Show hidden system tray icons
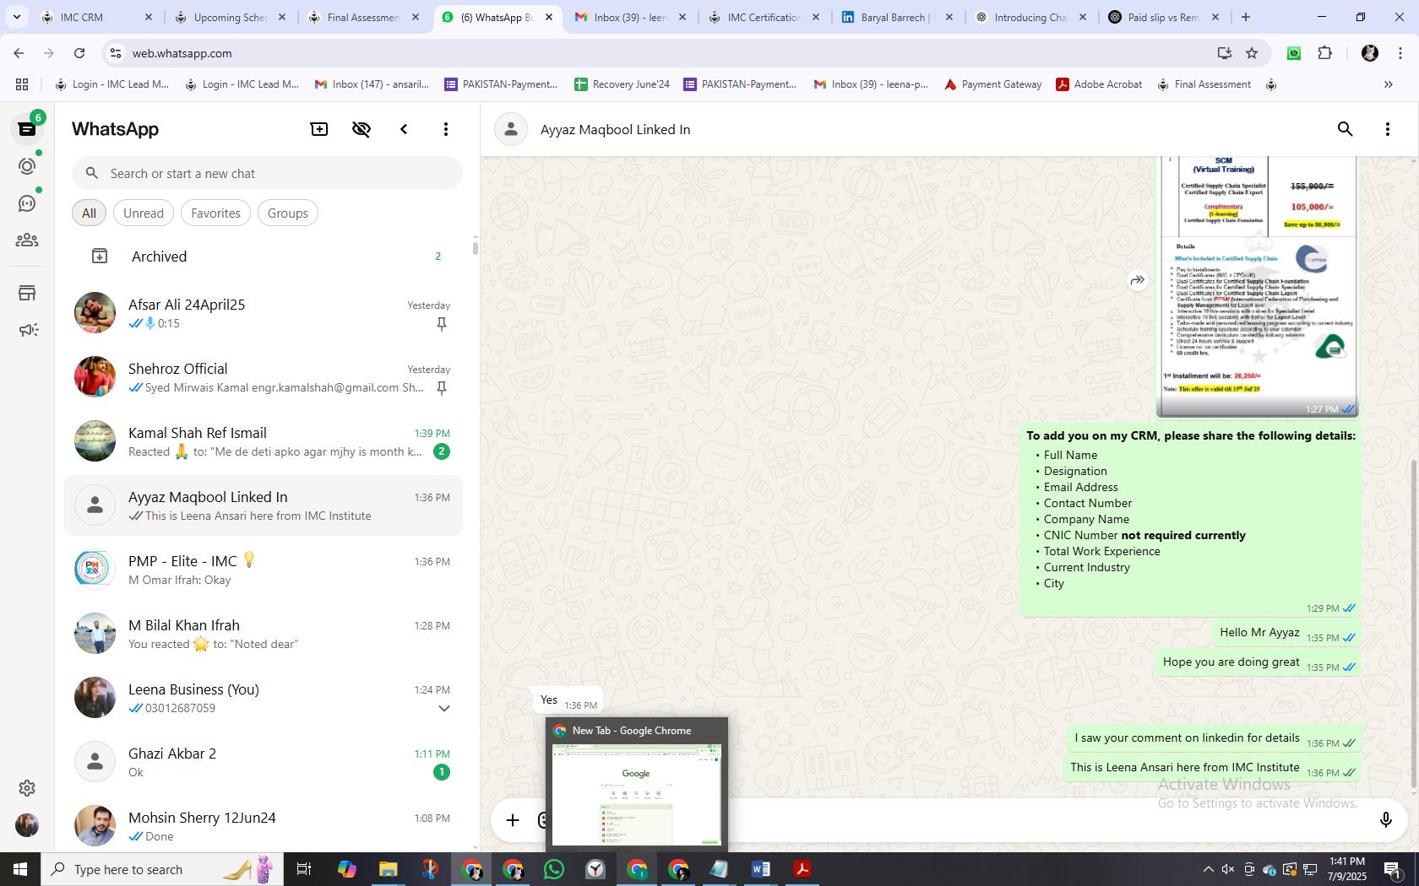 tap(1208, 869)
